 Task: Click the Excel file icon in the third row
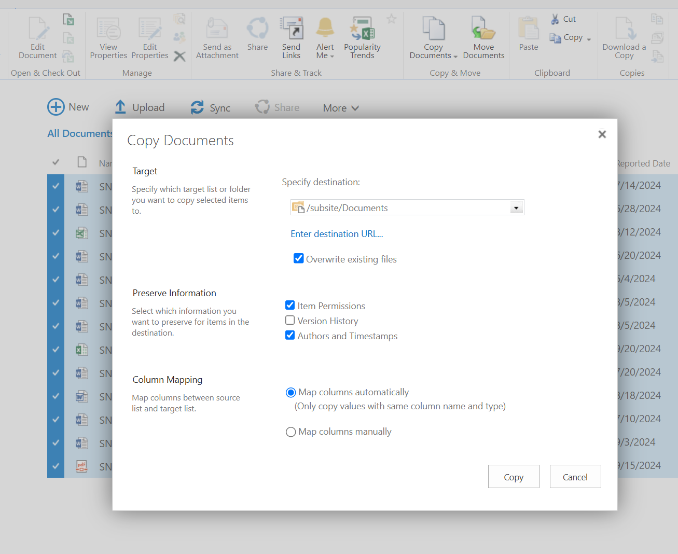click(x=82, y=233)
